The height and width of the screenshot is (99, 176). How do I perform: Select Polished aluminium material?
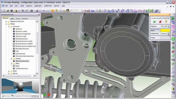click(22, 68)
